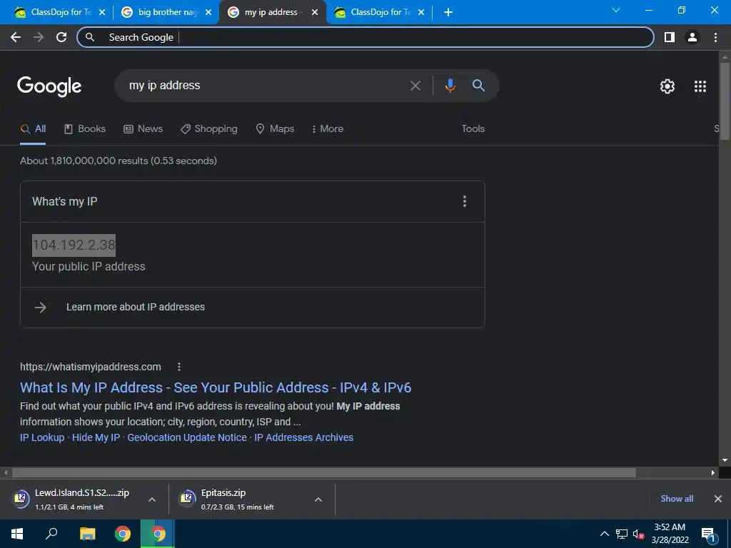The image size is (731, 548).
Task: Click the Google logo
Action: [49, 86]
